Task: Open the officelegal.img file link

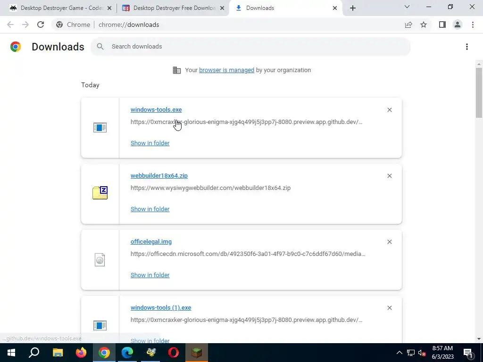Action: click(x=151, y=242)
